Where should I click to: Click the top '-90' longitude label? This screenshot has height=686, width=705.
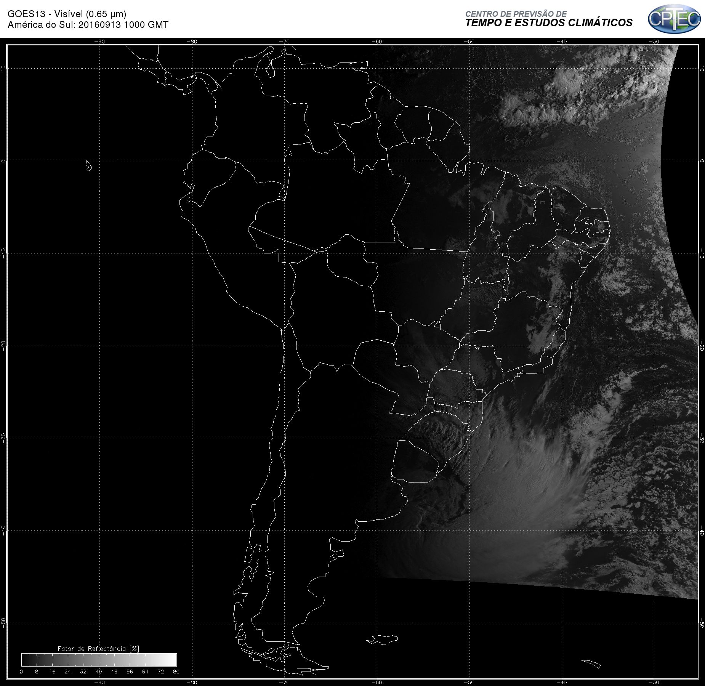point(99,42)
